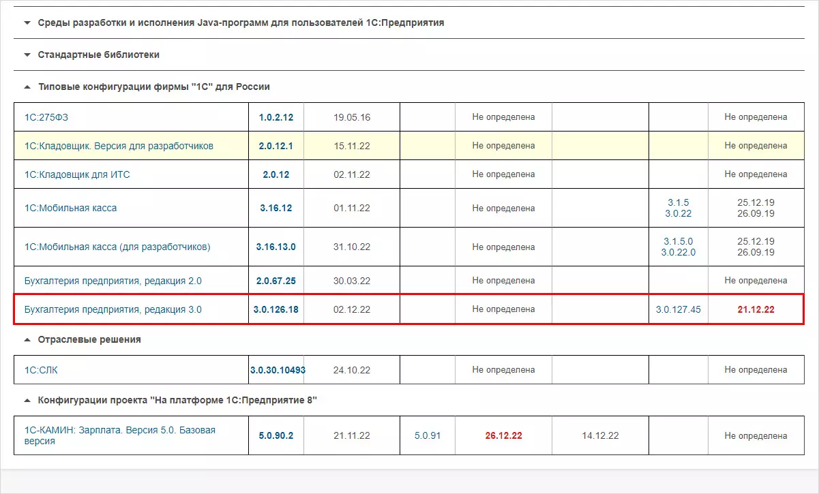The image size is (819, 494).
Task: Open 1С:Мобильная касса (для разработчиков) link
Action: pos(117,247)
